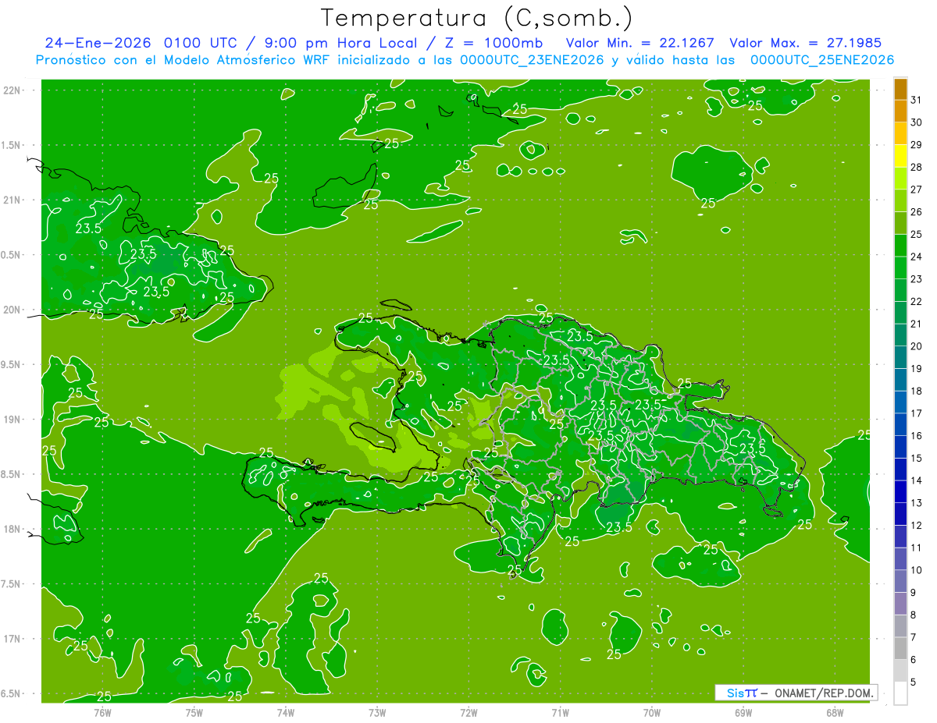Click the "24" label on the color scale
The image size is (937, 723).
coord(917,257)
